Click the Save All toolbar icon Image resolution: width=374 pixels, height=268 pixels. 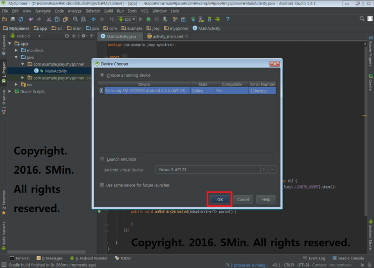point(13,19)
